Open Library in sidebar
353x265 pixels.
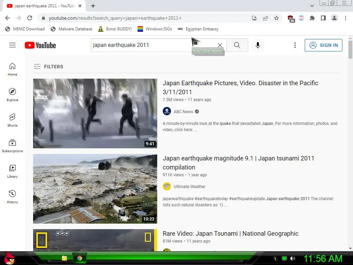[12, 171]
